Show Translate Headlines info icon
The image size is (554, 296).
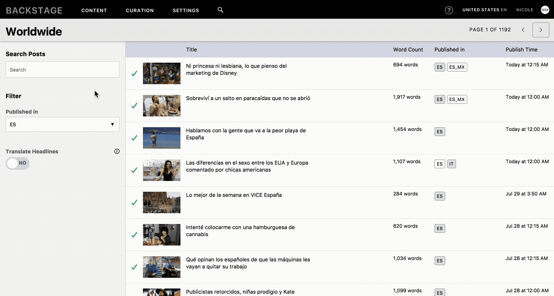[x=117, y=152]
